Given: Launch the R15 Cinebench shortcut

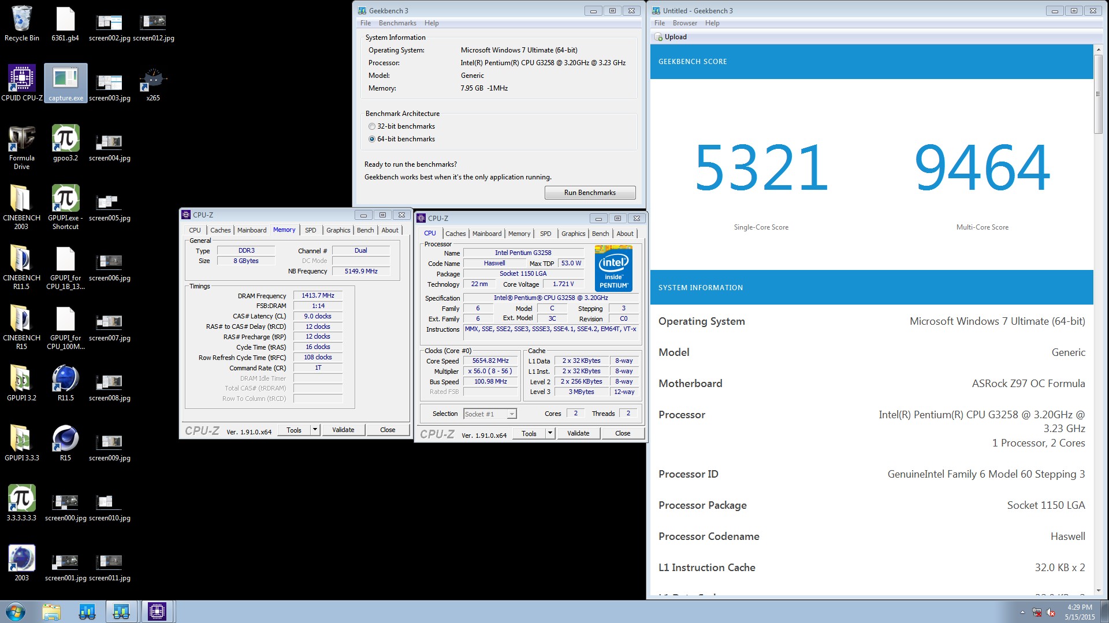Looking at the screenshot, I should (65, 444).
